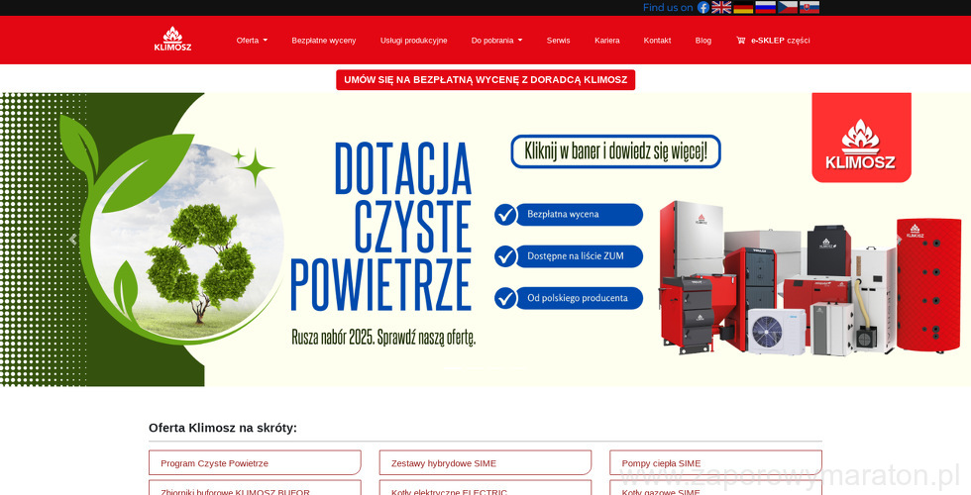Open the Klimosz Facebook page icon

pos(702,8)
